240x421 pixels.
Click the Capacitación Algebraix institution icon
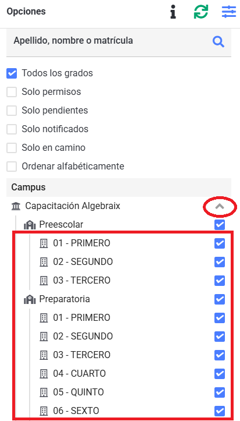click(16, 206)
